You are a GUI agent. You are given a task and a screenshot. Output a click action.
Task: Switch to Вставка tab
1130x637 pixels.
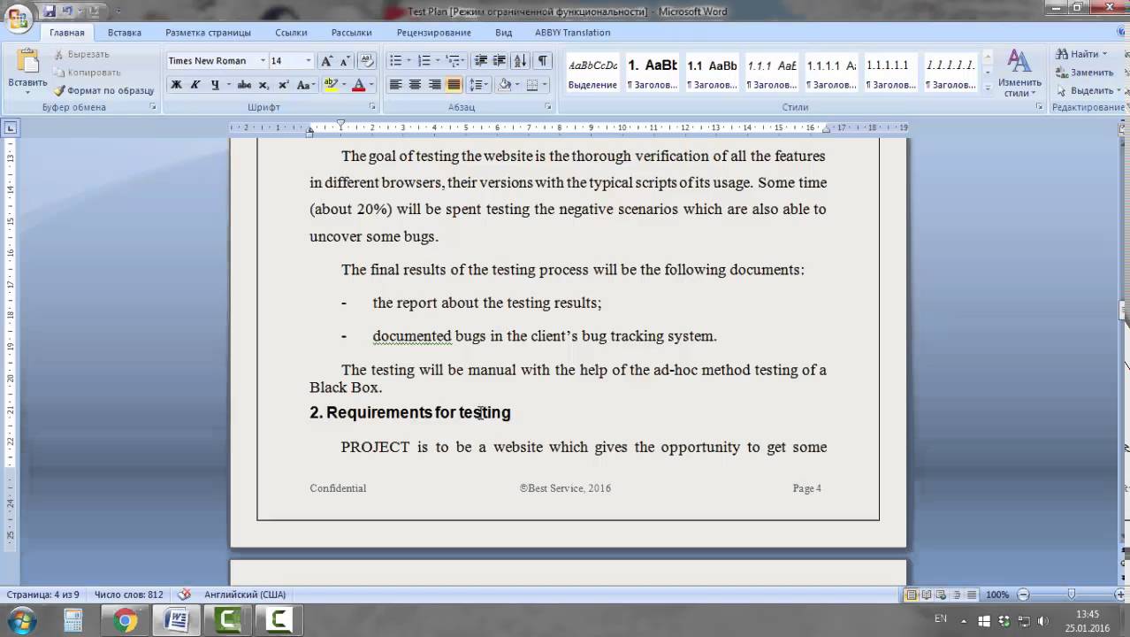pyautogui.click(x=125, y=33)
